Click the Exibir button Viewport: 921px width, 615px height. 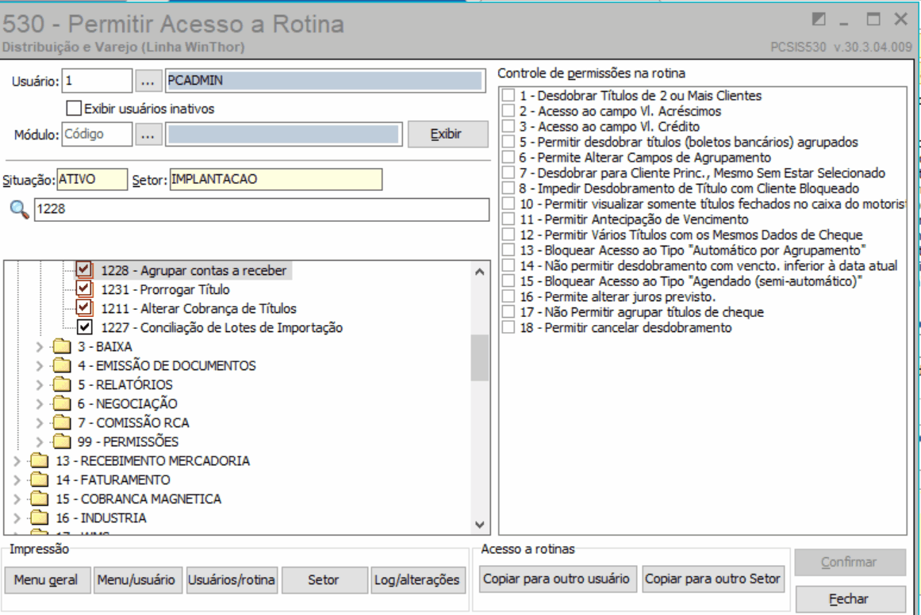[447, 134]
